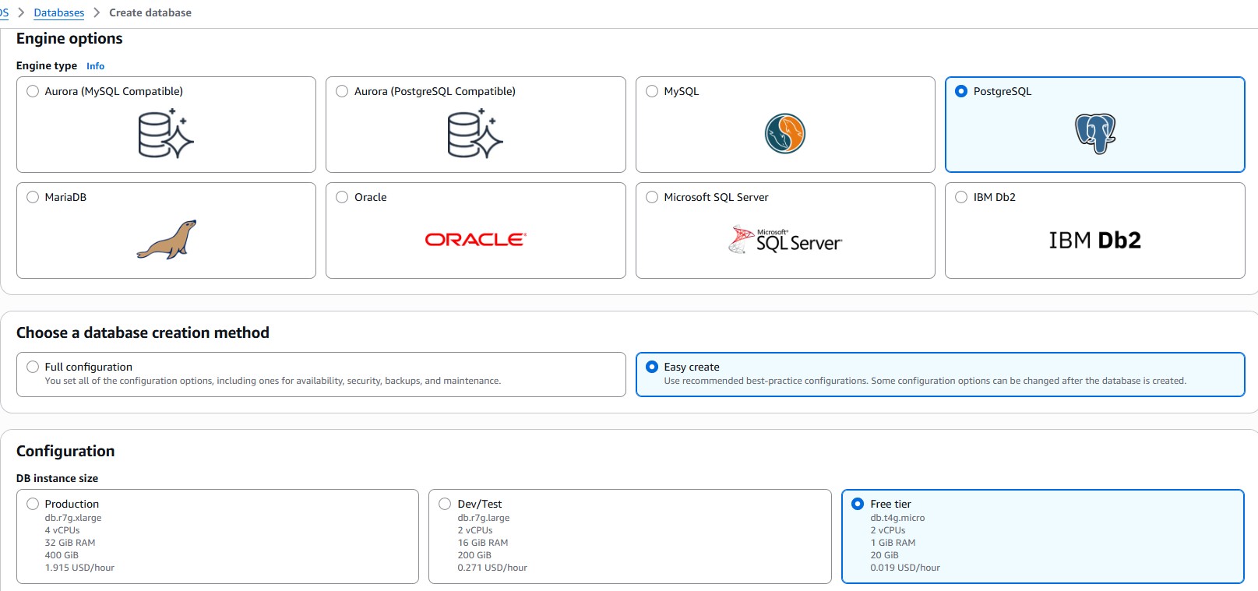1258x591 pixels.
Task: Click the db.r7g.large instance label
Action: tap(484, 518)
